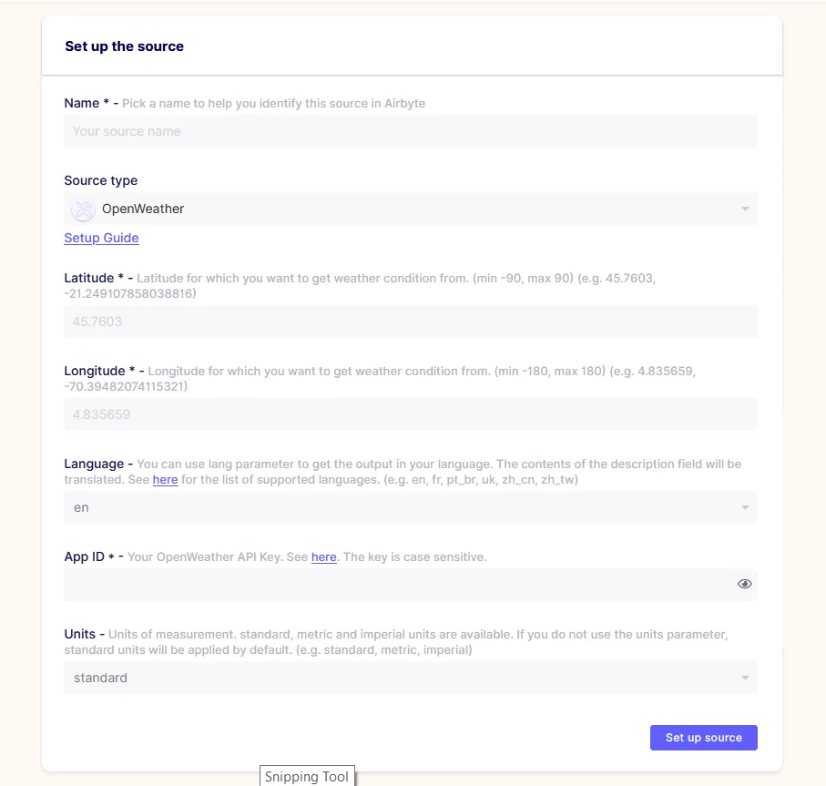
Task: Focus the Longitude input field
Action: pos(411,414)
